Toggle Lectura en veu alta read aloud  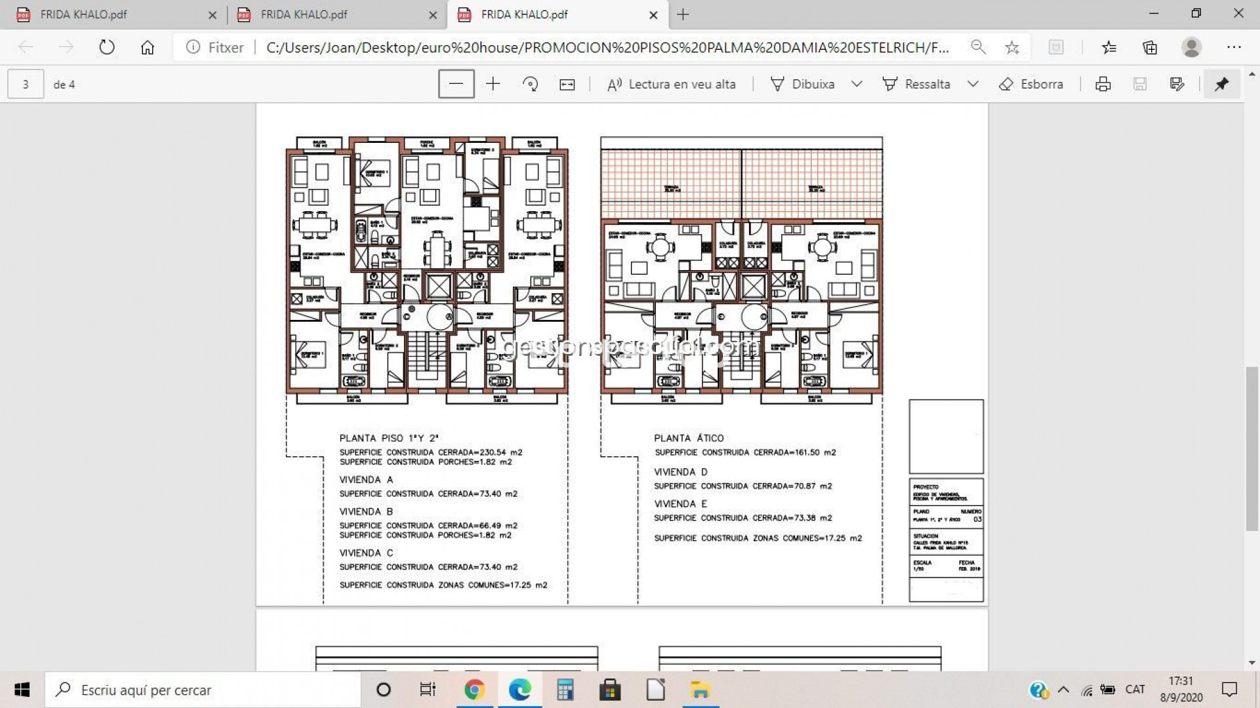pyautogui.click(x=671, y=84)
